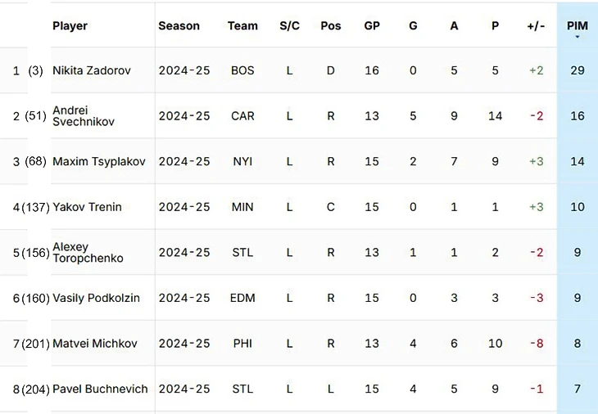Open Pavel Buchnevich's player page
Image resolution: width=598 pixels, height=414 pixels.
(x=100, y=389)
